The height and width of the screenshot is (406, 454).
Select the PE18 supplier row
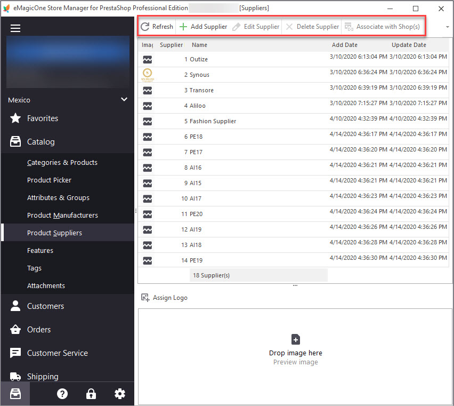(x=293, y=137)
